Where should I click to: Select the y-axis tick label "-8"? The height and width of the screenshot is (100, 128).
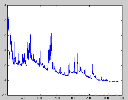pos(5,65)
